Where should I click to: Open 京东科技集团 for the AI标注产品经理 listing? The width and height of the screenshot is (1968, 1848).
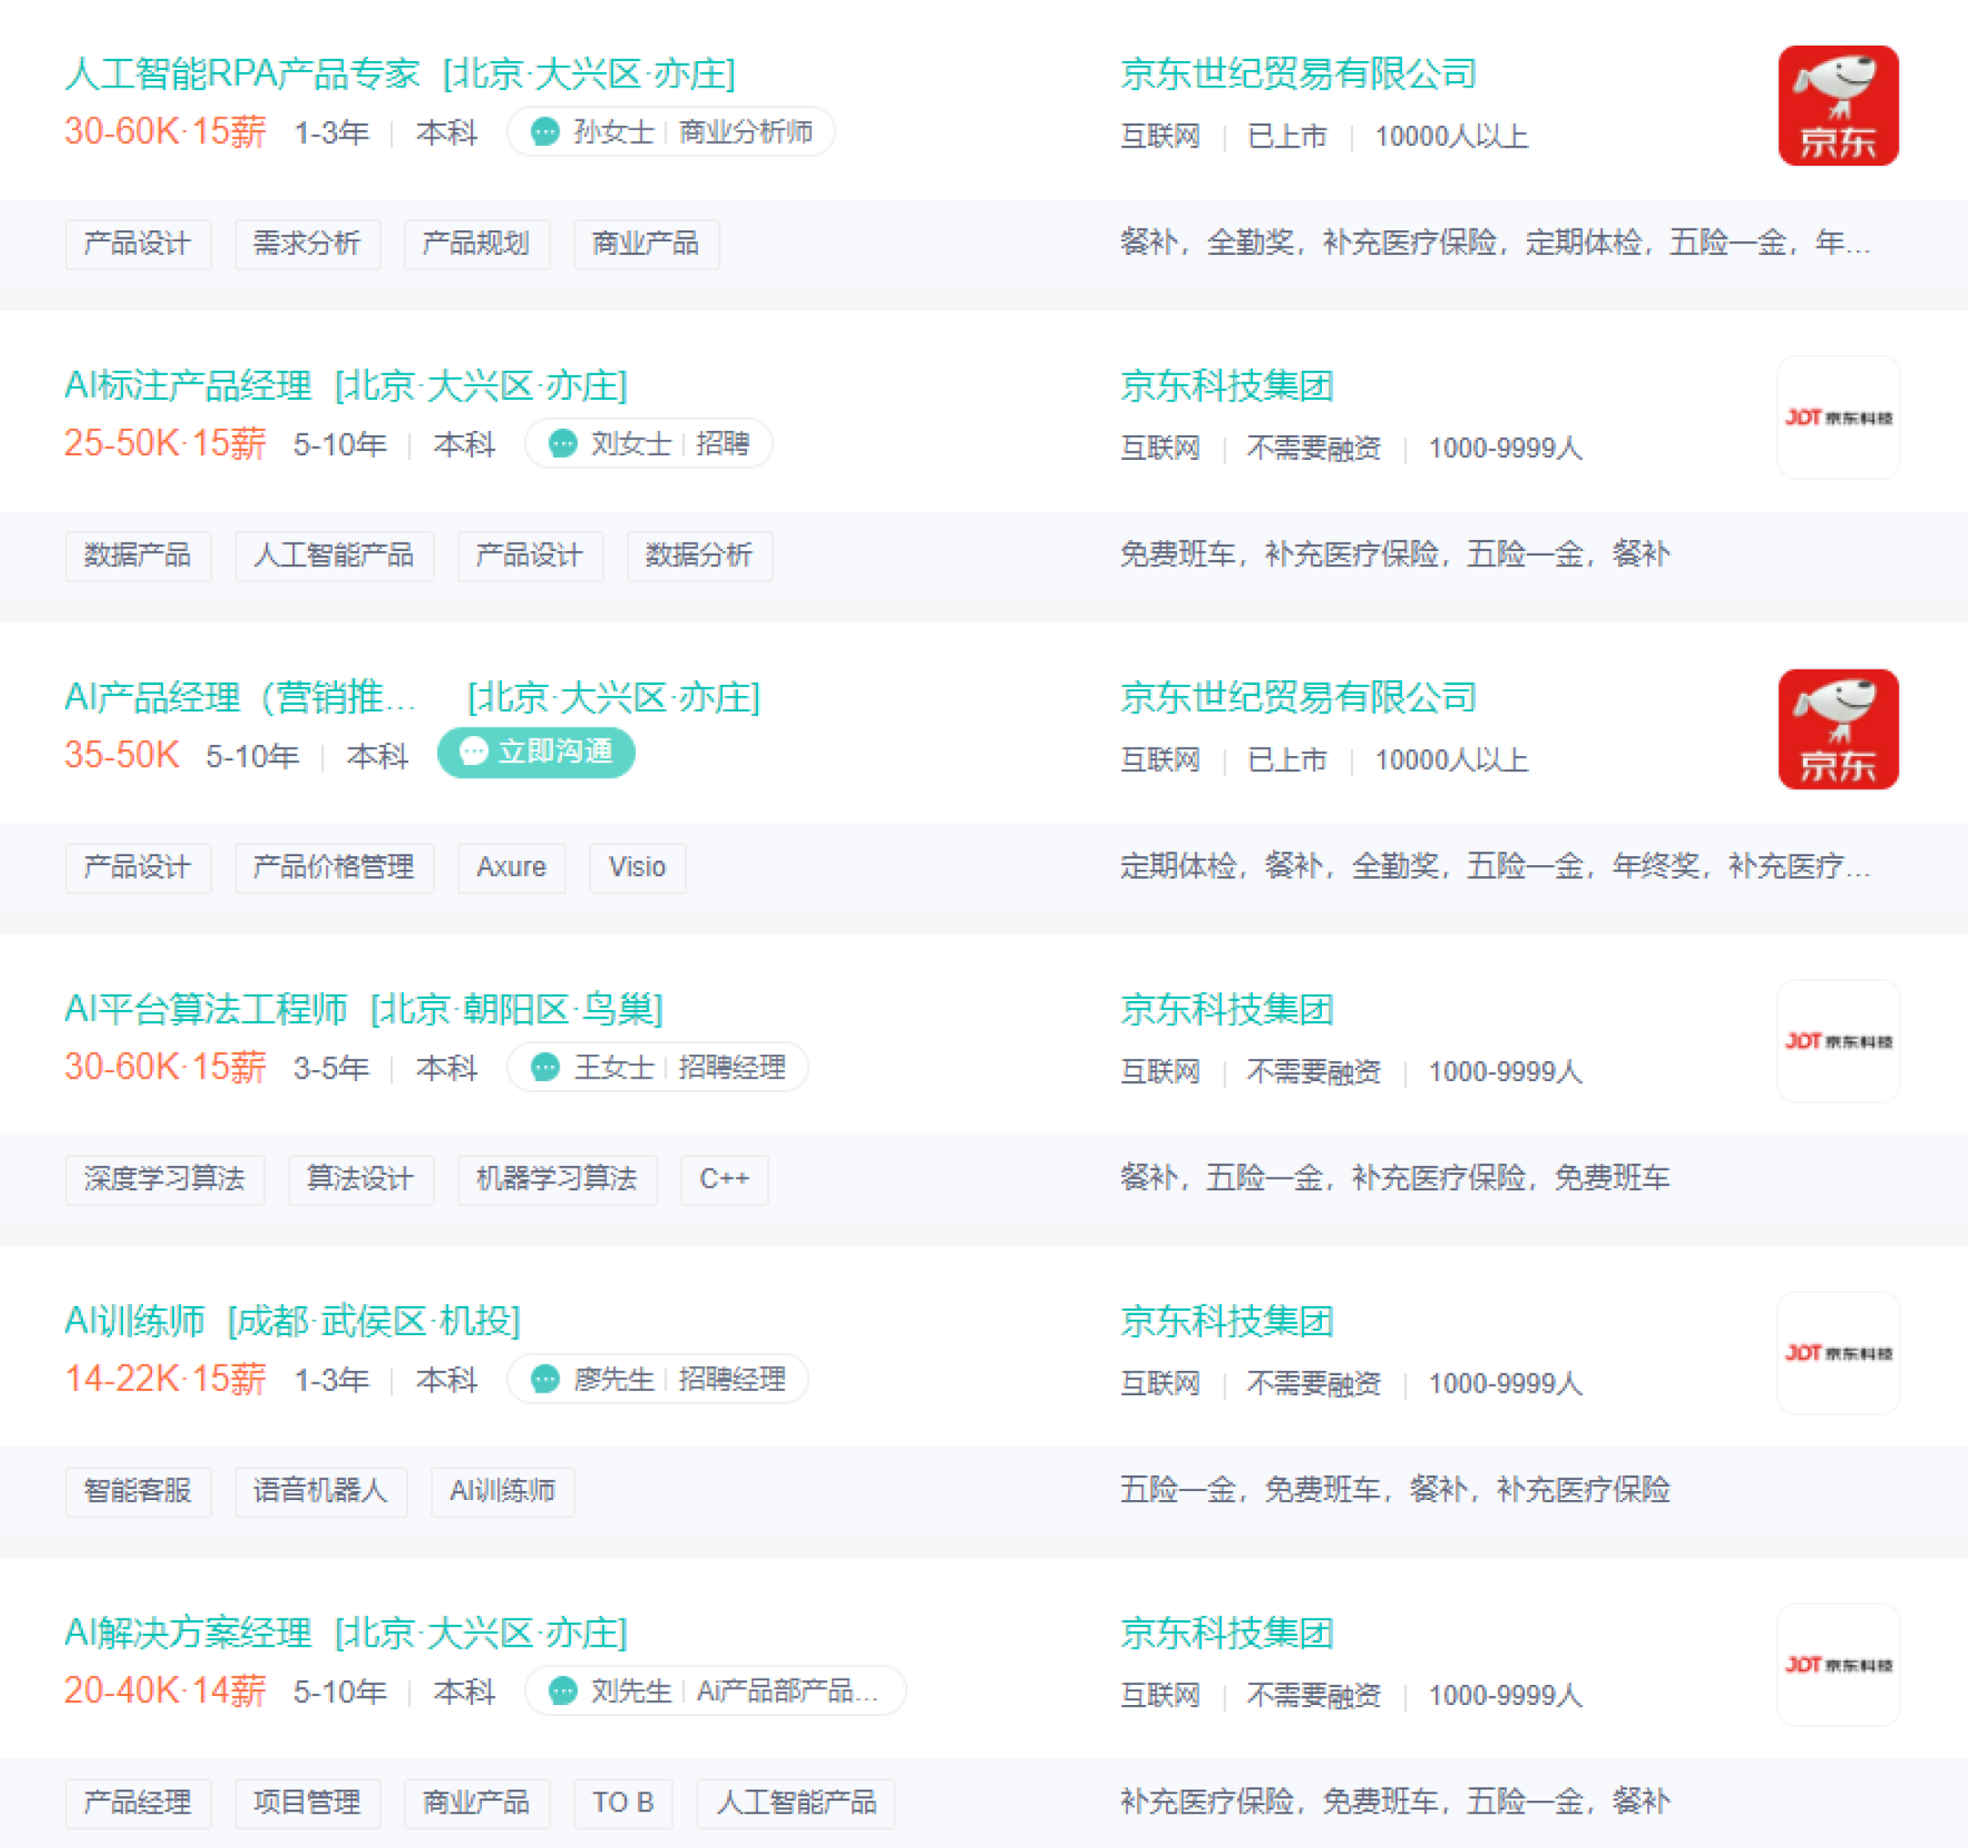point(1226,386)
